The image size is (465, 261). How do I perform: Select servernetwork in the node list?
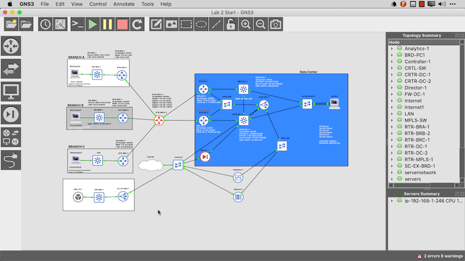click(420, 172)
